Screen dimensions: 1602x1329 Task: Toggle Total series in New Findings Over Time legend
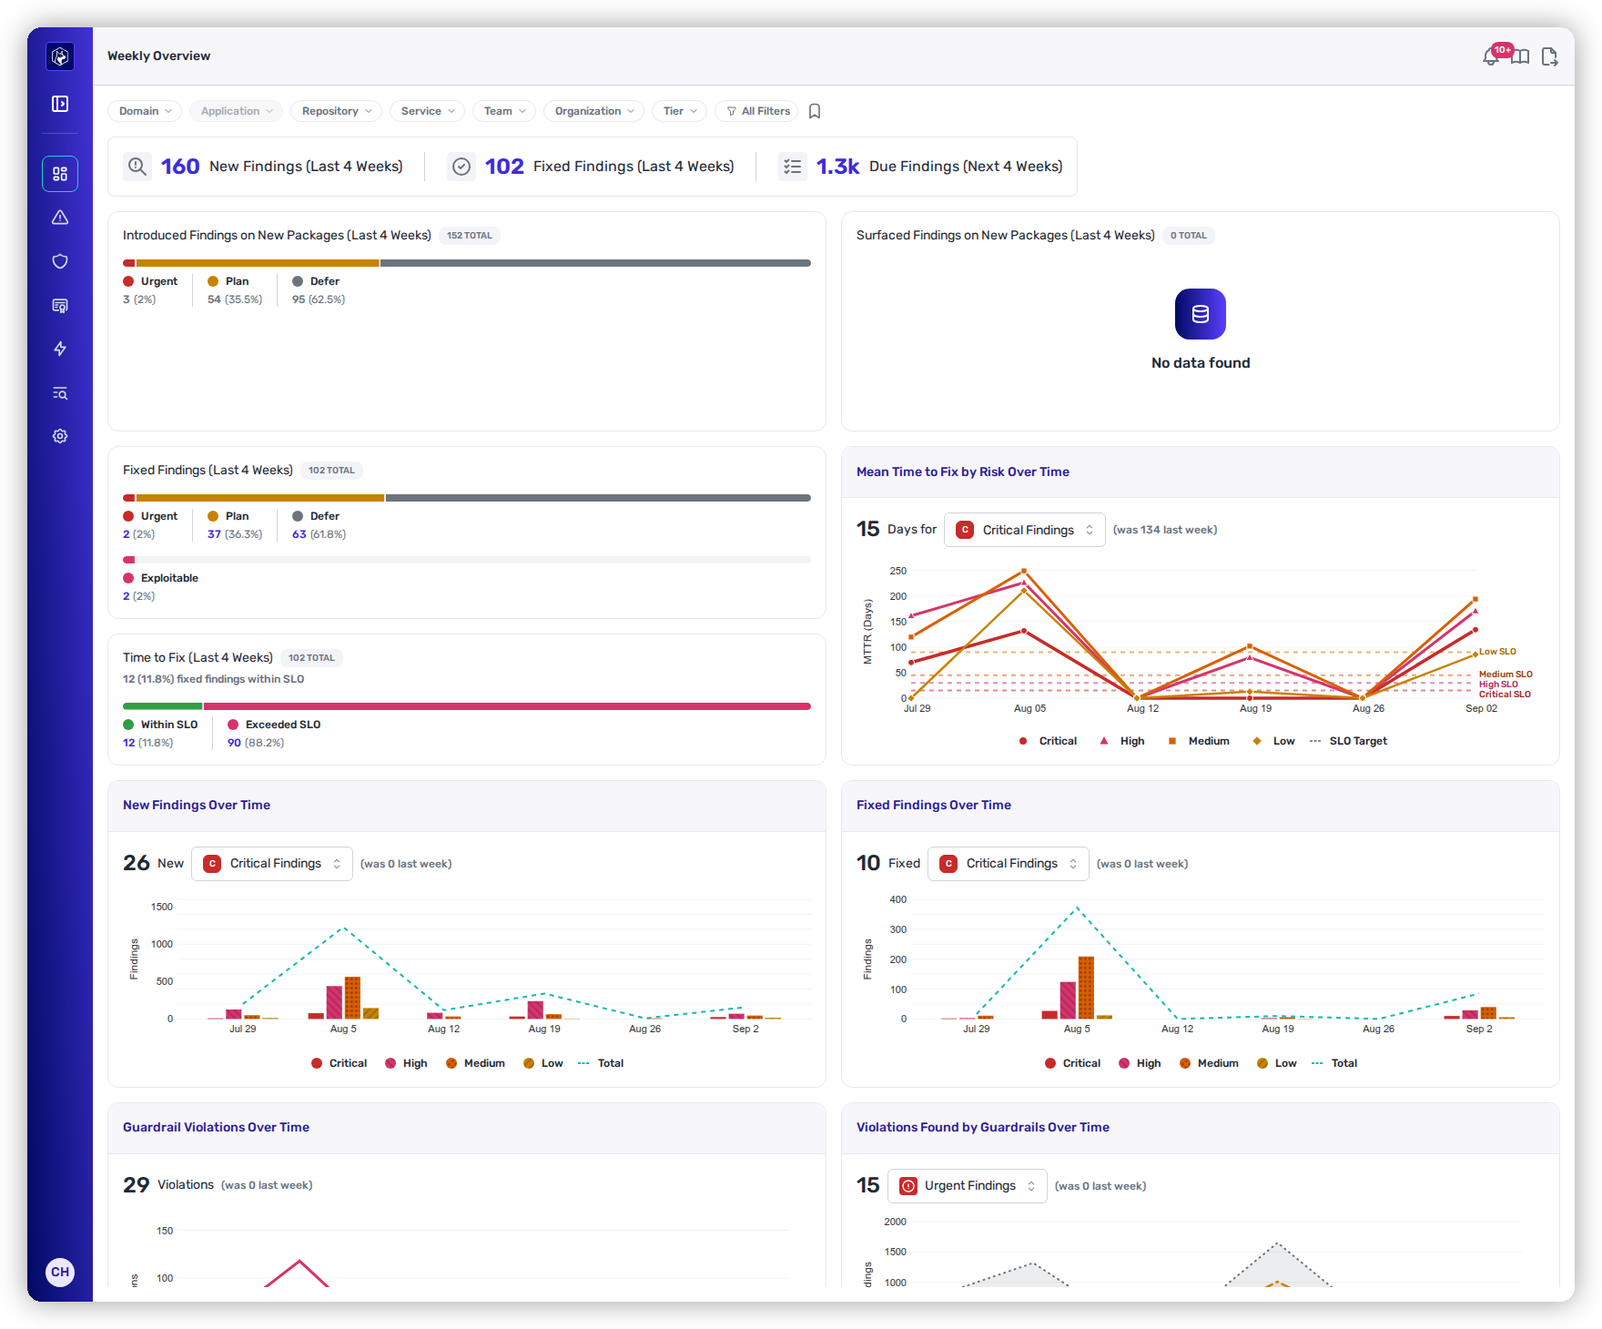[601, 1063]
